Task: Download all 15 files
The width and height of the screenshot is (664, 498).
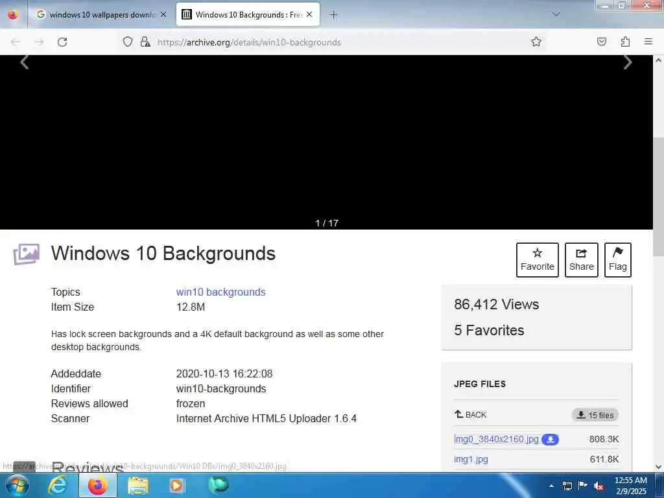Action: 595,415
